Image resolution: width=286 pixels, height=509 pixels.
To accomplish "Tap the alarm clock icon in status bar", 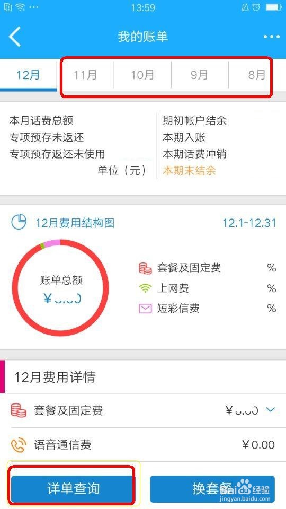I will point(256,7).
